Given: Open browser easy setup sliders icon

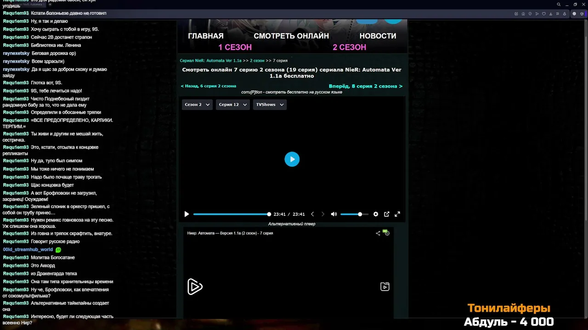Looking at the screenshot, I should click(x=558, y=14).
